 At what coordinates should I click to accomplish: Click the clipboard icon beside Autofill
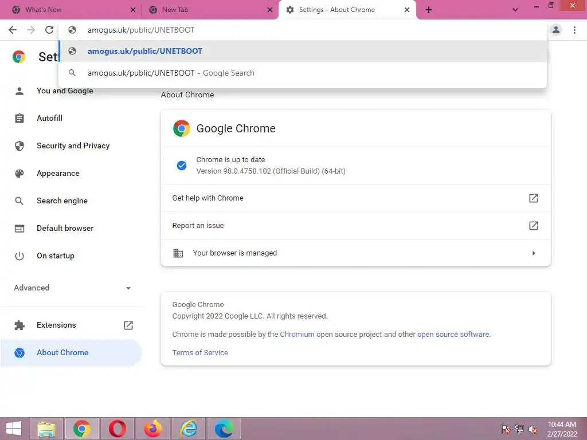pos(19,118)
